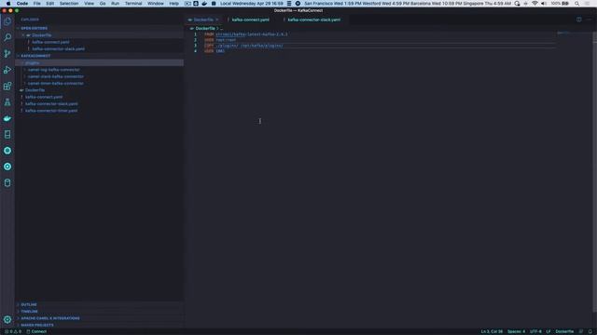The width and height of the screenshot is (597, 335).
Task: Open the Docker whale view
Action: point(7,118)
